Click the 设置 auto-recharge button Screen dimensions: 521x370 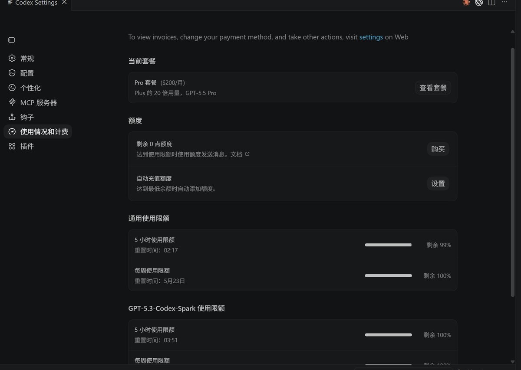[x=438, y=183]
